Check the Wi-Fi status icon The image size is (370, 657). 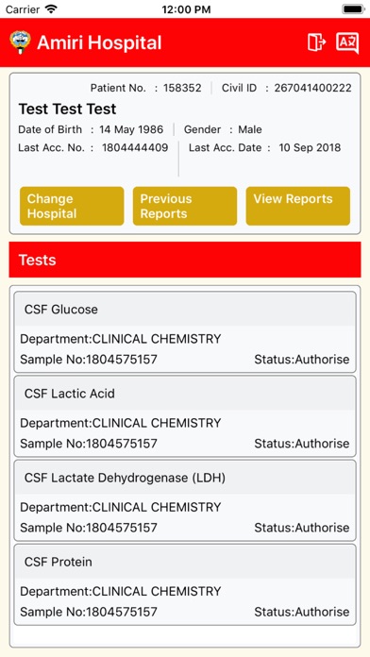click(52, 8)
